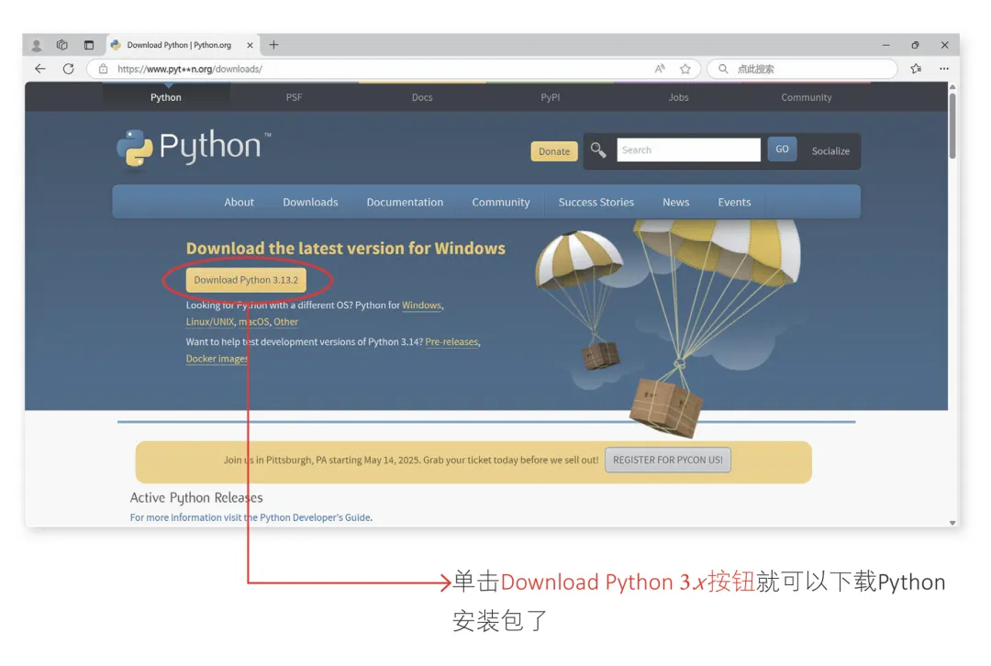
Task: Open the workspaces icon in tab bar
Action: [x=62, y=45]
